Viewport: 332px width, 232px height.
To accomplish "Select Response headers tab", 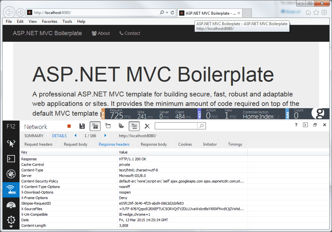I will click(114, 144).
